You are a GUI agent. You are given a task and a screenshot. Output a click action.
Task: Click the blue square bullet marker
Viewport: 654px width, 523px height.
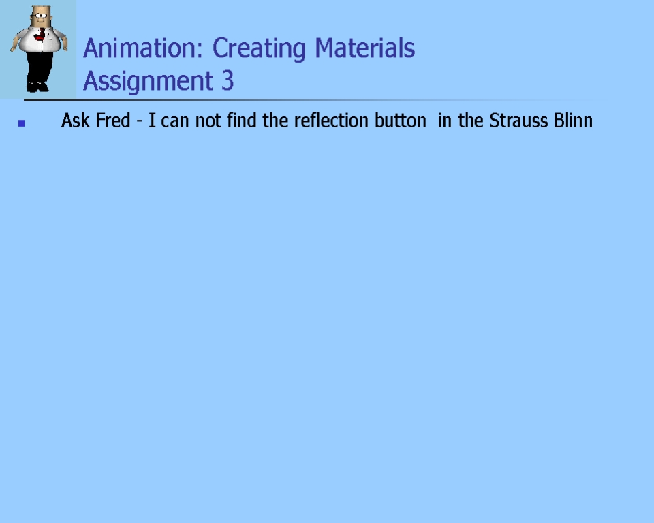coord(22,123)
